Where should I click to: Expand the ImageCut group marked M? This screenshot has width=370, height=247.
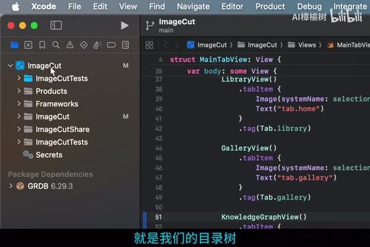pos(19,116)
